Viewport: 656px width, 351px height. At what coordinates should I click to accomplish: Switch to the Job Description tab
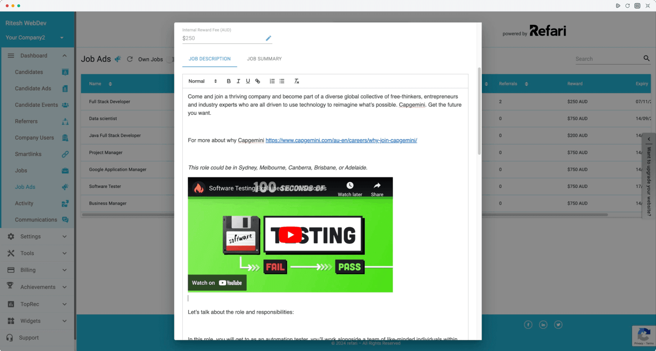[x=210, y=59]
